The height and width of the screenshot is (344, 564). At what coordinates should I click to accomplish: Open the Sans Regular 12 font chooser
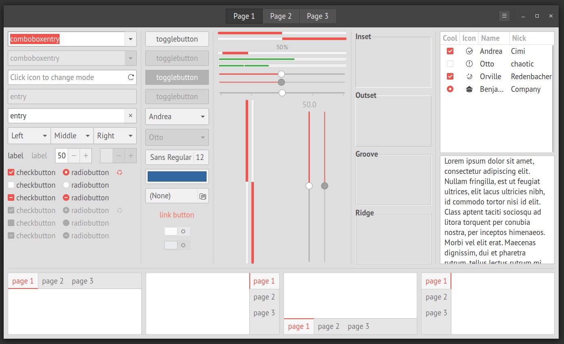(177, 157)
